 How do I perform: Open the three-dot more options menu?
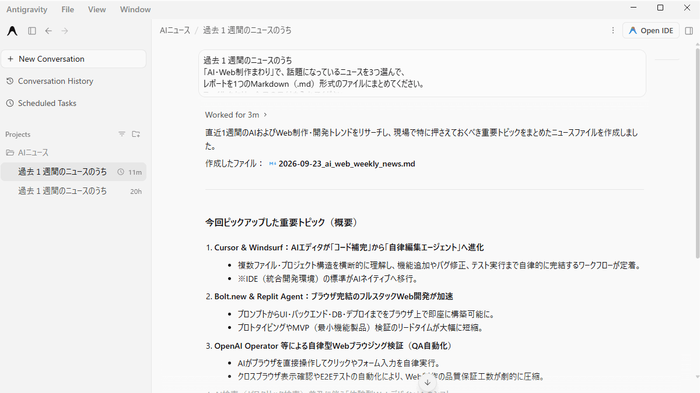point(612,30)
